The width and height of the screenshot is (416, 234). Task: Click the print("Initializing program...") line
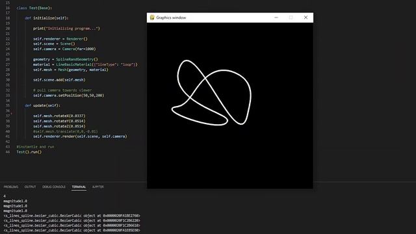coord(66,29)
